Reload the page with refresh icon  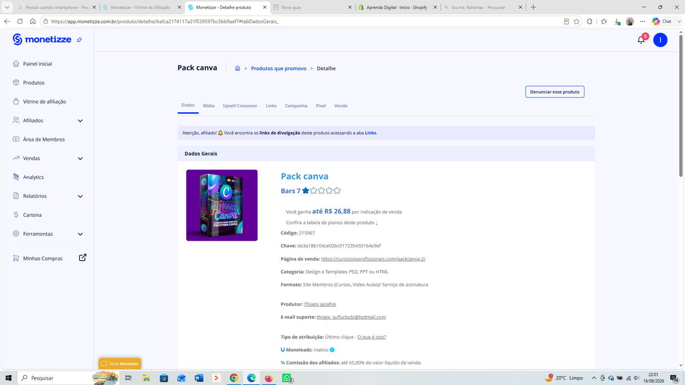click(x=20, y=21)
